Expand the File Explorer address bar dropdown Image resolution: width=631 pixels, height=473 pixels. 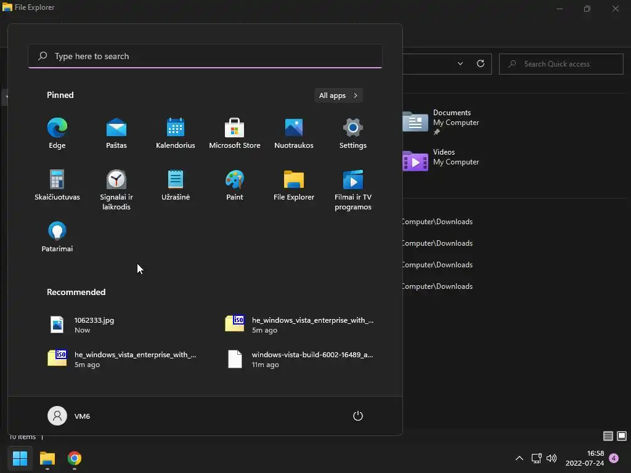[460, 63]
